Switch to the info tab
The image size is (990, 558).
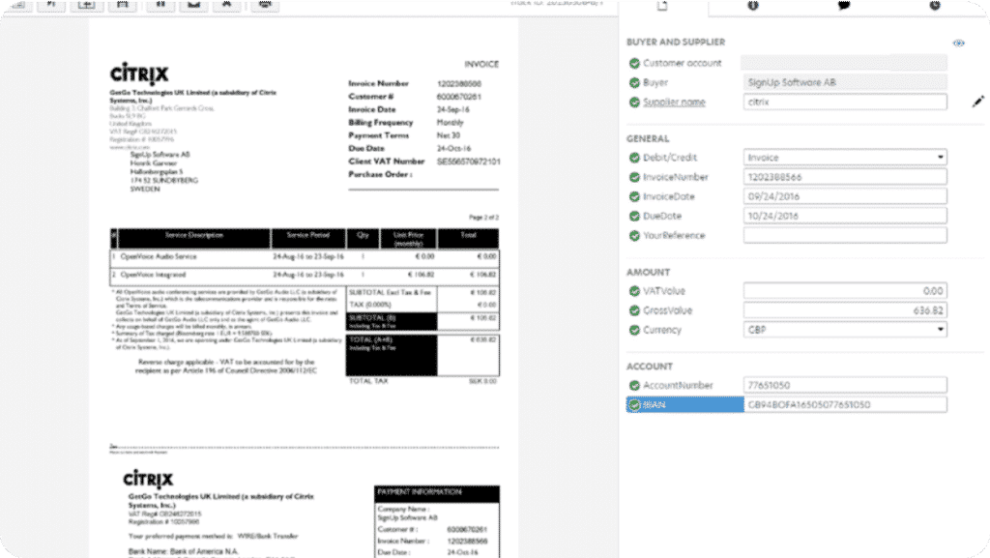(x=752, y=5)
